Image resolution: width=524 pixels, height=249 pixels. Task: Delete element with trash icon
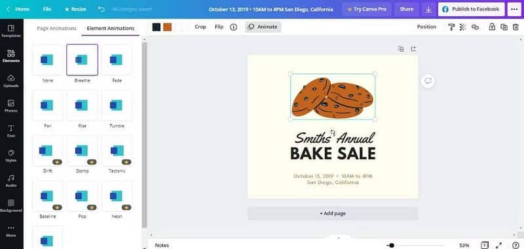[515, 27]
